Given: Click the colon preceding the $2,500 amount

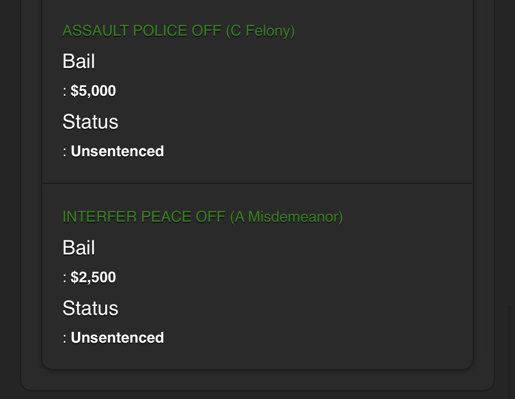Looking at the screenshot, I should point(65,278).
